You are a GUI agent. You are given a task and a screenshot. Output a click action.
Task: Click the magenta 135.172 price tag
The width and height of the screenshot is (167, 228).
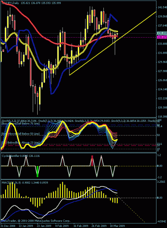pyautogui.click(x=162, y=37)
